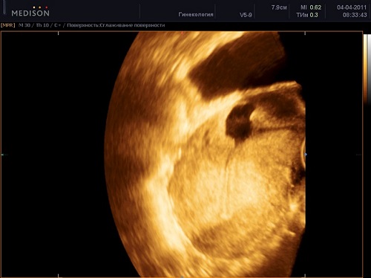Viewport: 371px width, 278px height.
Task: Click the bottom-right white tick mark
Action: tap(305, 276)
